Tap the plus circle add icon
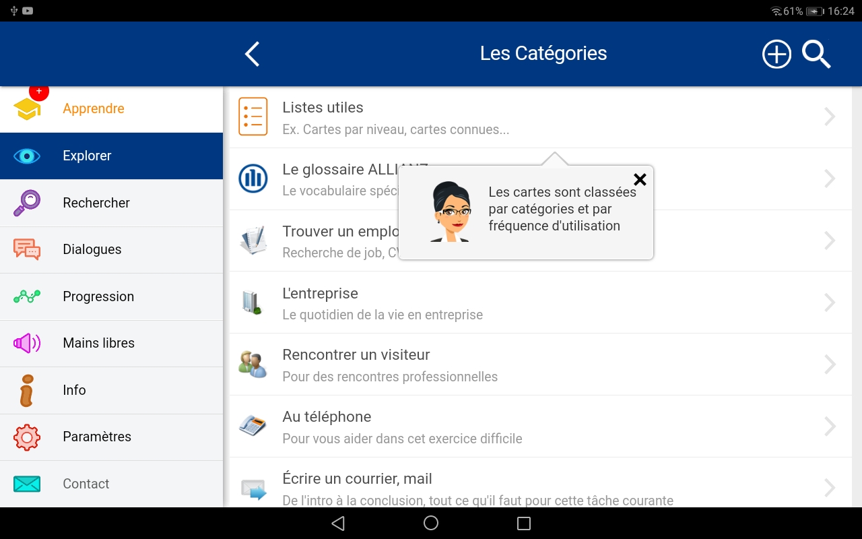The width and height of the screenshot is (862, 539). (776, 54)
